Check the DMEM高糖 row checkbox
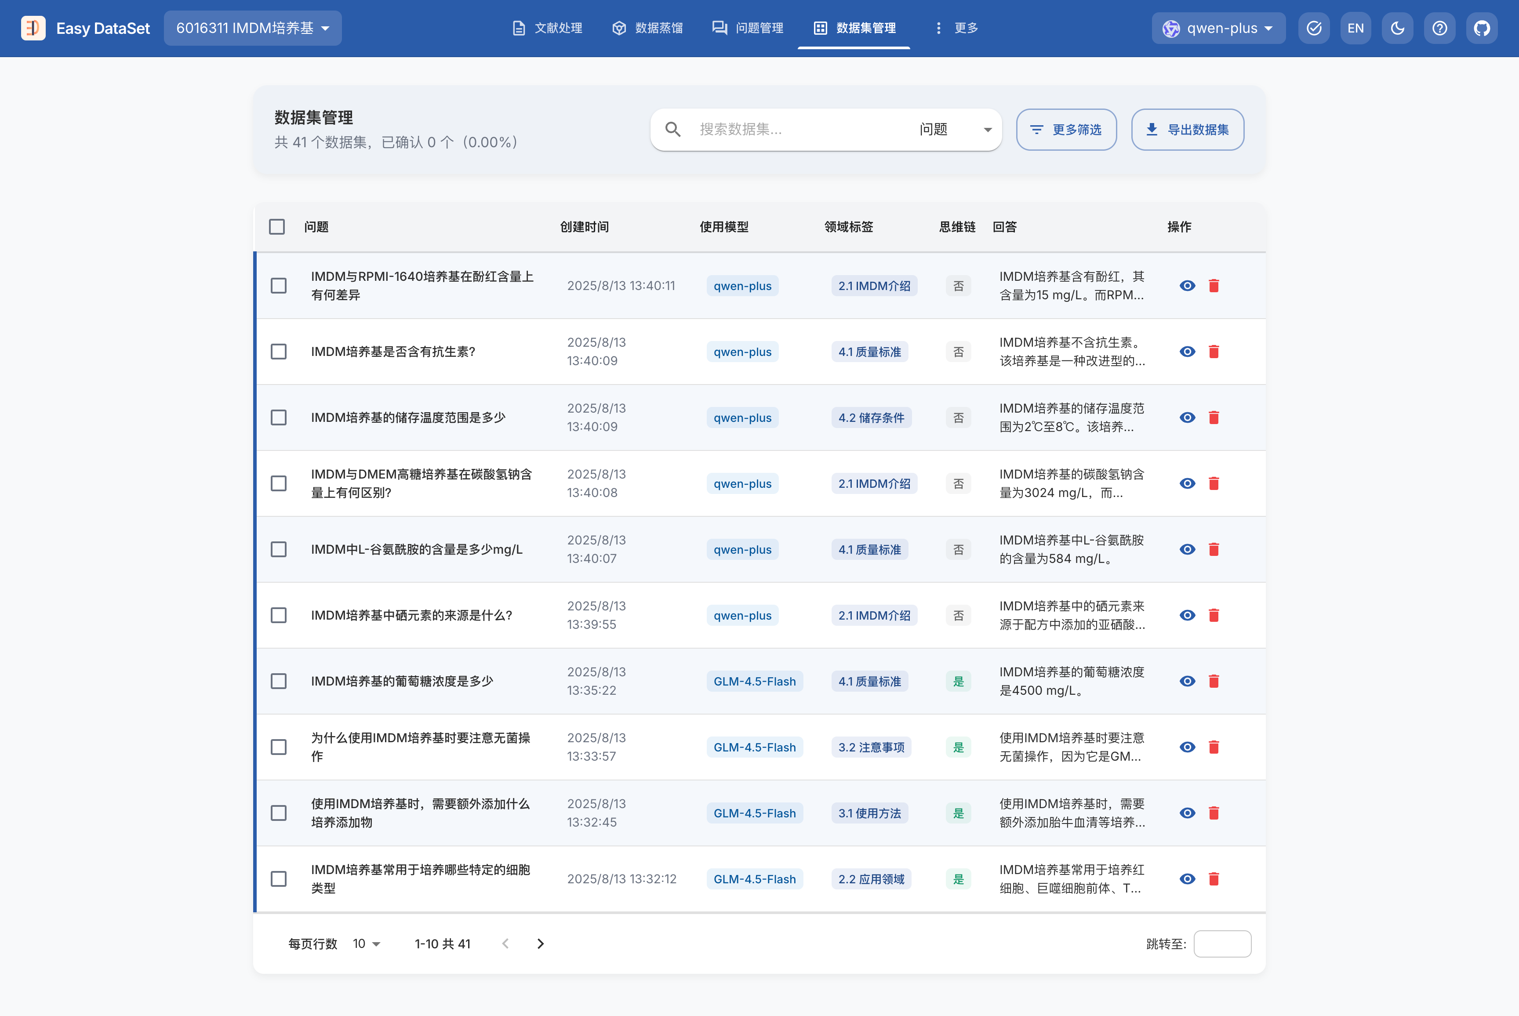Viewport: 1519px width, 1016px height. pos(279,483)
